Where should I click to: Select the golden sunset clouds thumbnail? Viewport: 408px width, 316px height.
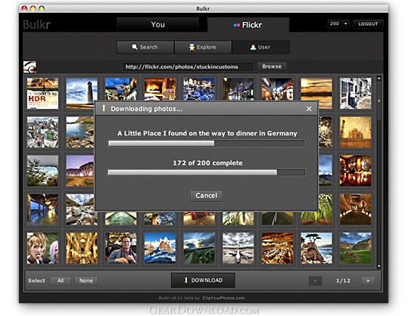coord(316,94)
